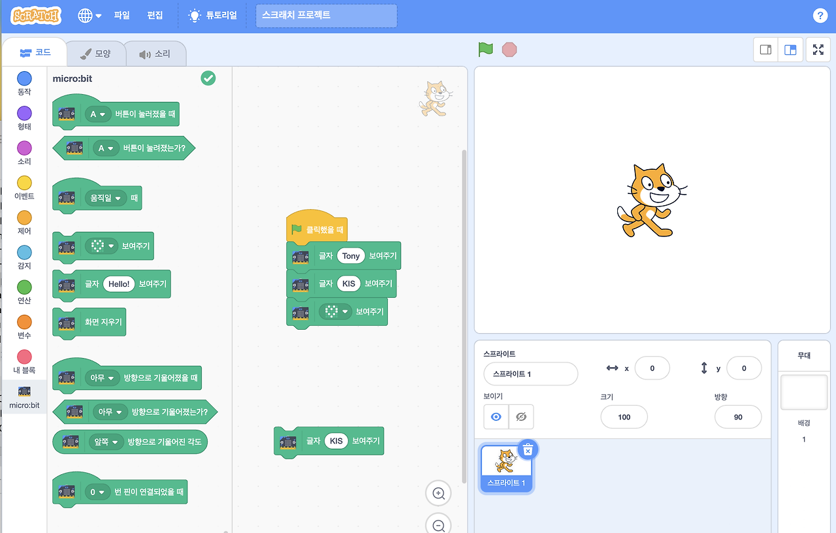The image size is (836, 533).
Task: Switch to the 코드 tab
Action: point(35,53)
